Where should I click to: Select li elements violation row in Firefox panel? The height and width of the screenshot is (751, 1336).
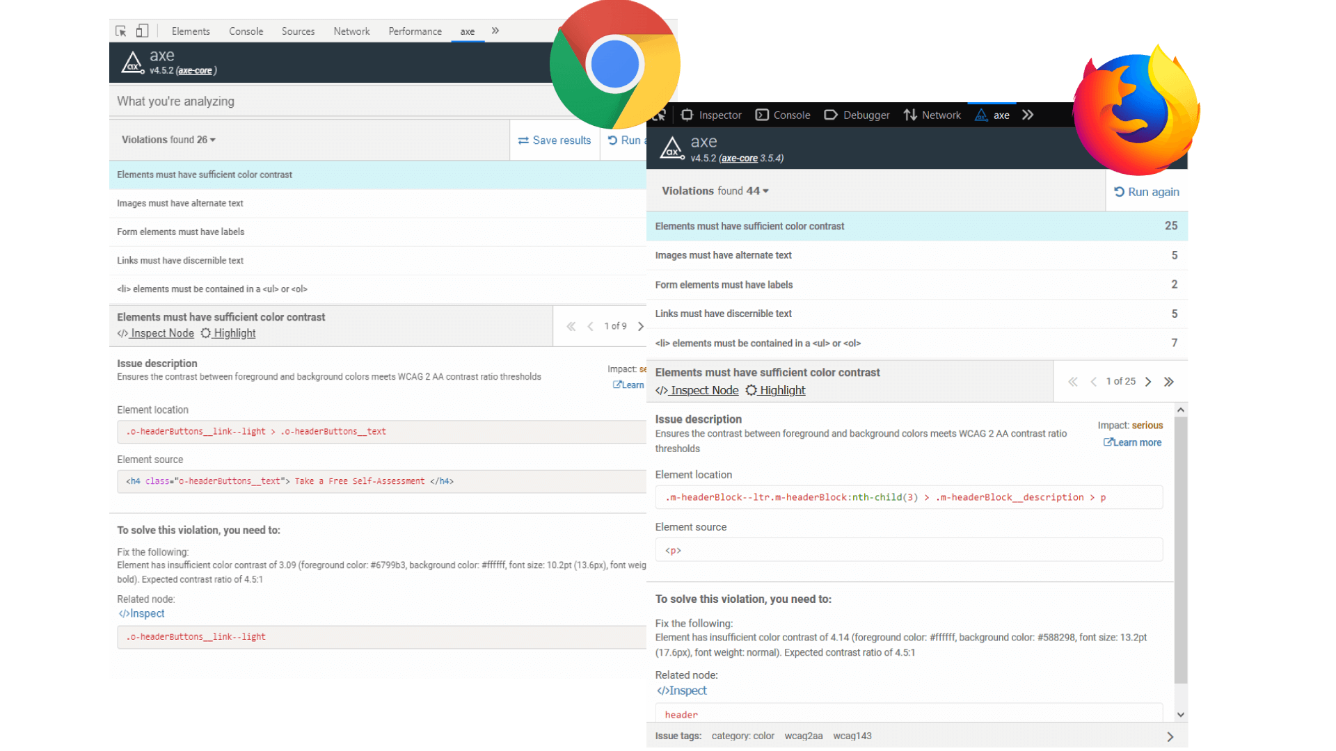tap(917, 343)
